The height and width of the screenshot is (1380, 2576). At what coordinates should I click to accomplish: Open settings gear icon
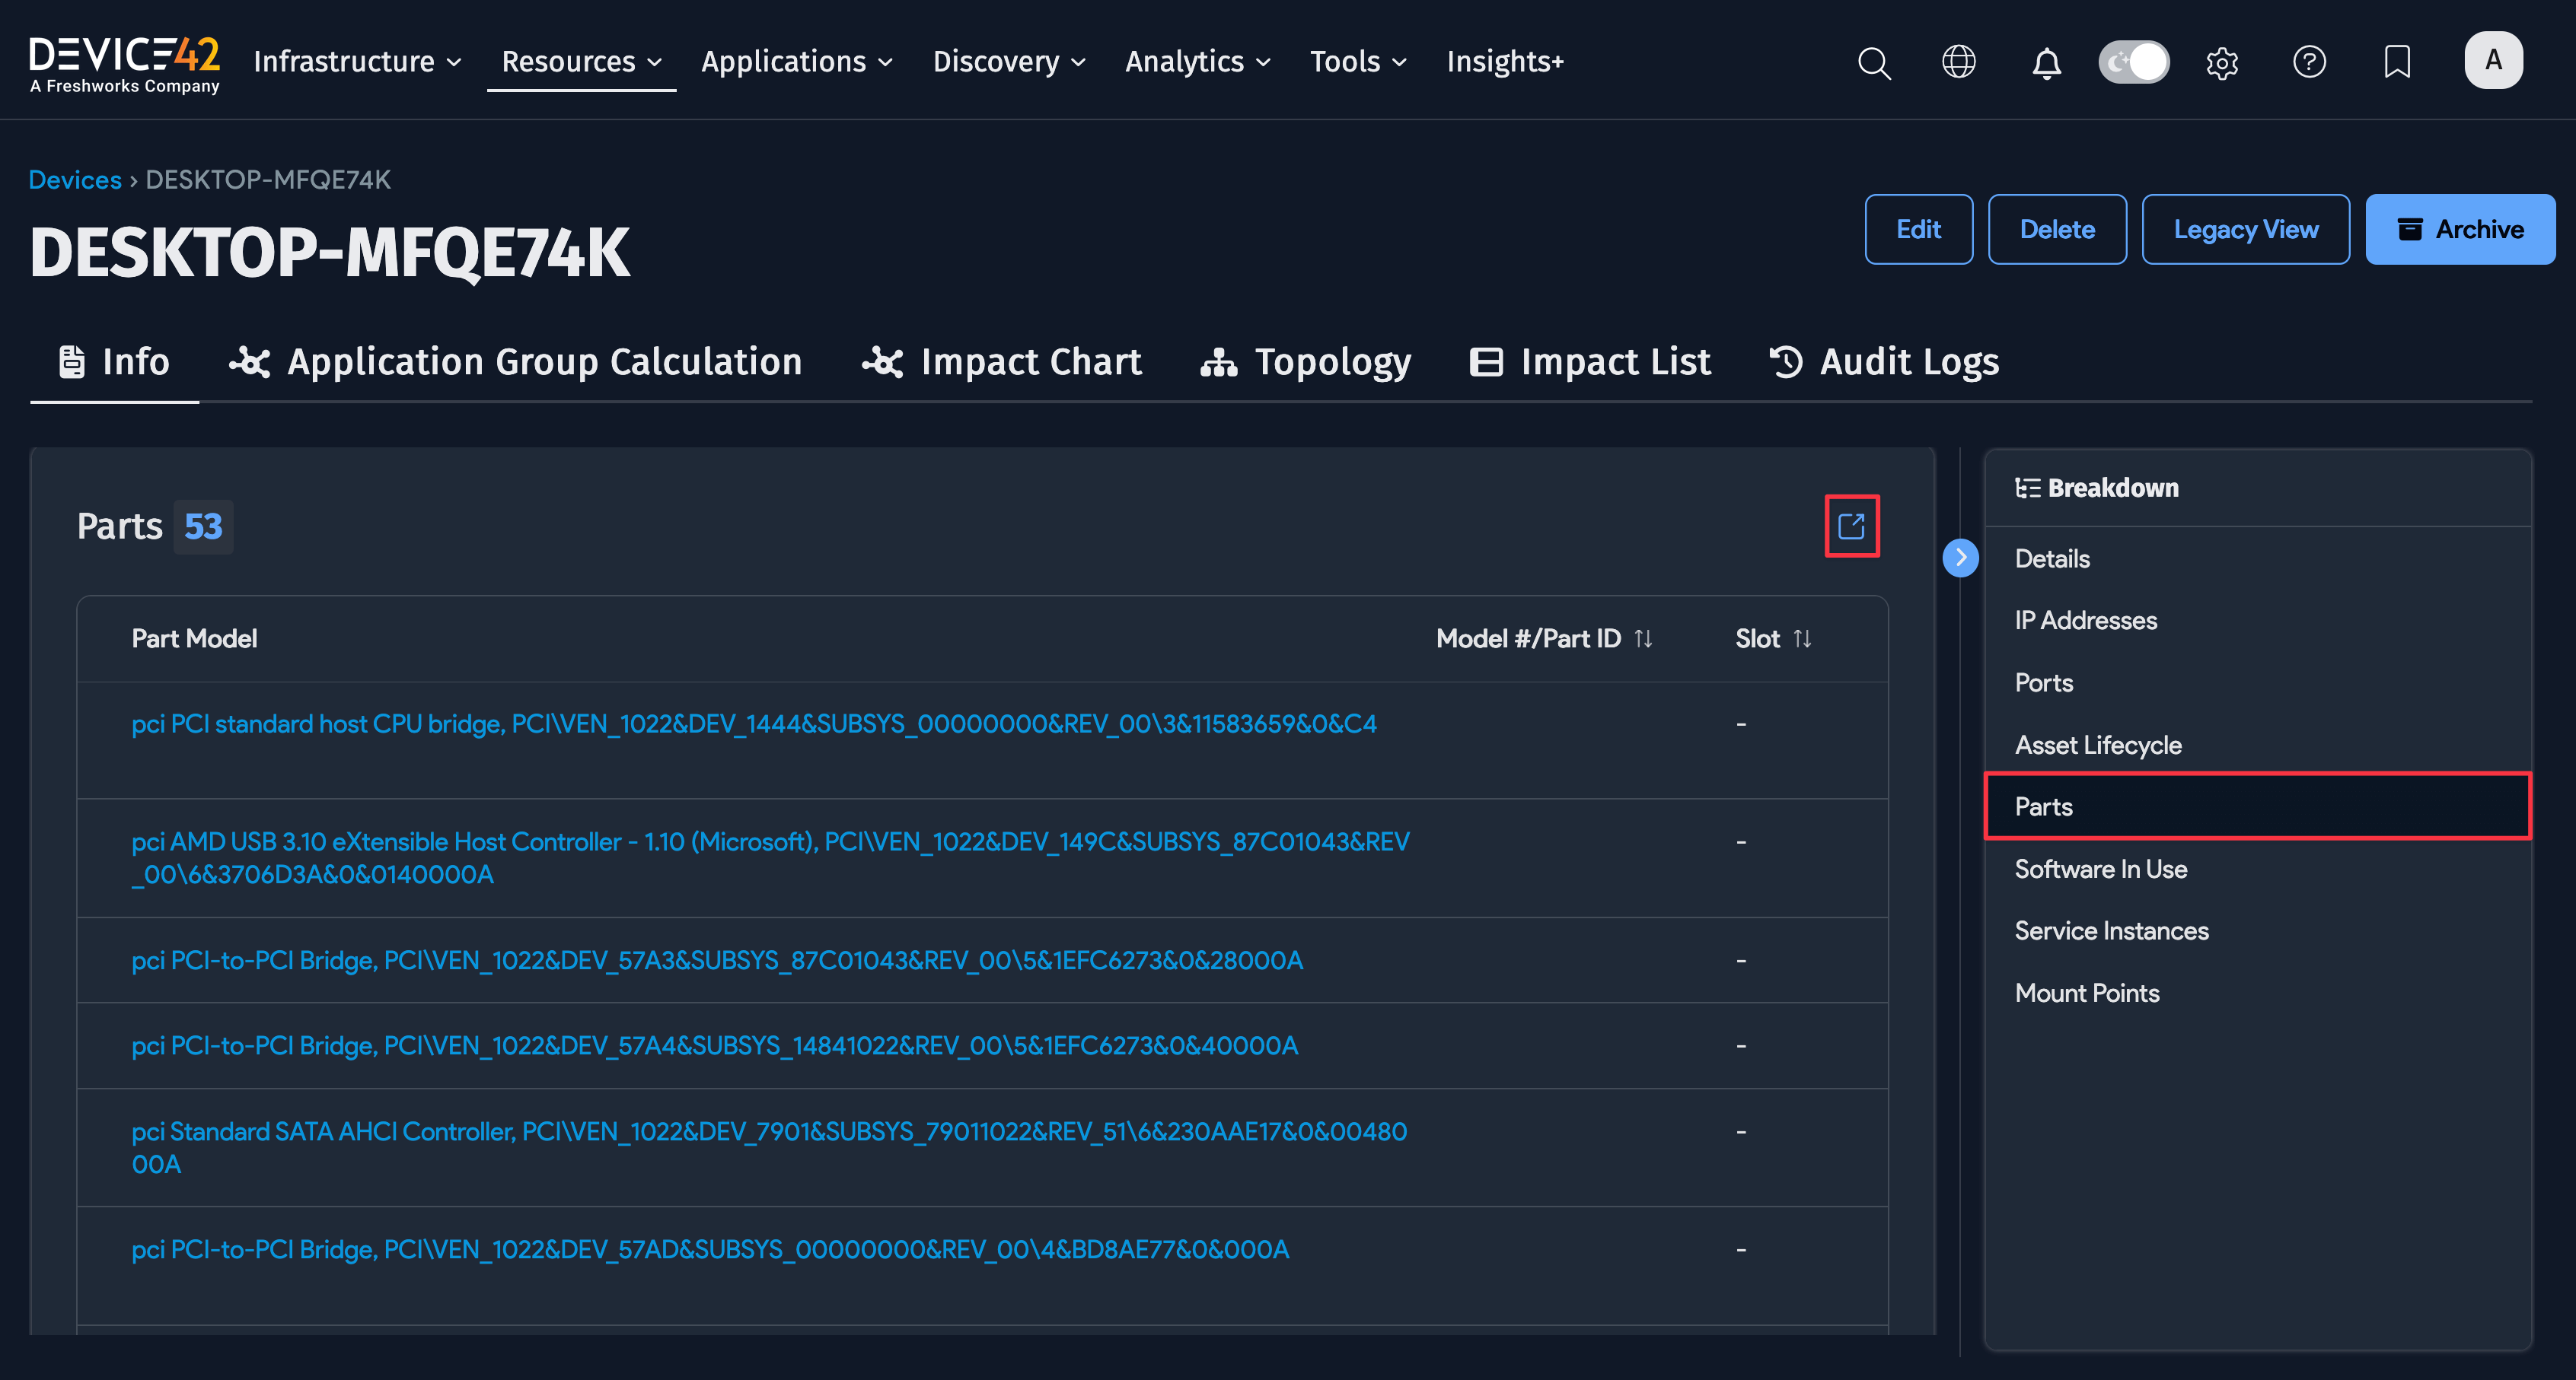point(2222,63)
